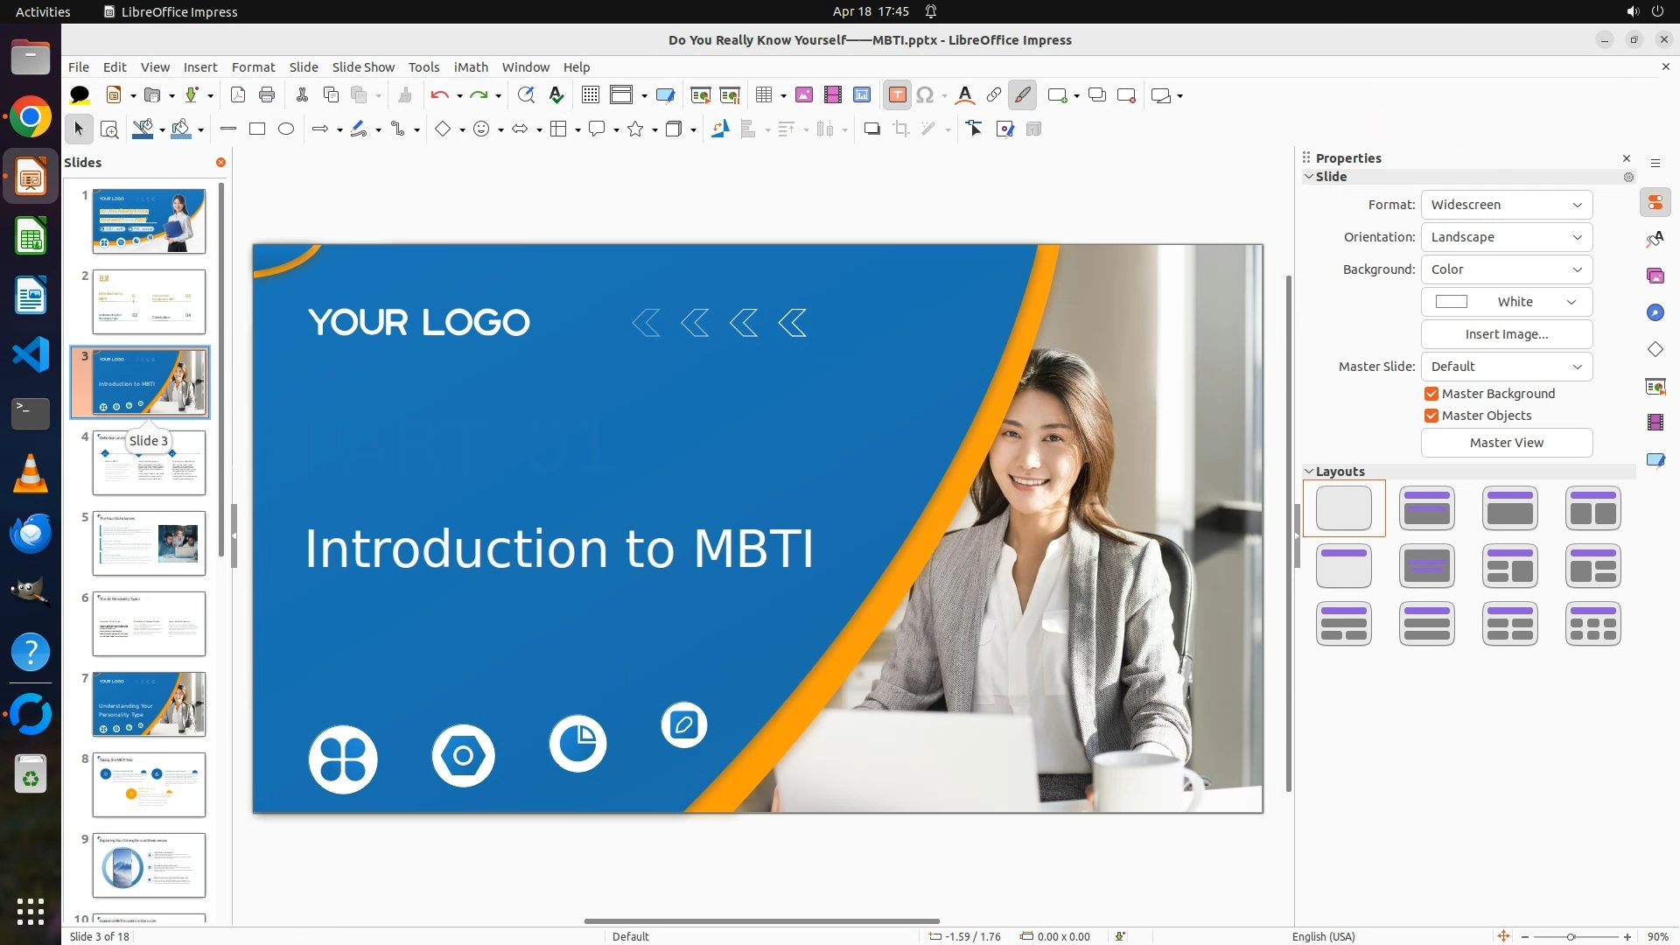Expand the Orientation dropdown showing Landscape
The height and width of the screenshot is (945, 1680).
pyautogui.click(x=1506, y=237)
